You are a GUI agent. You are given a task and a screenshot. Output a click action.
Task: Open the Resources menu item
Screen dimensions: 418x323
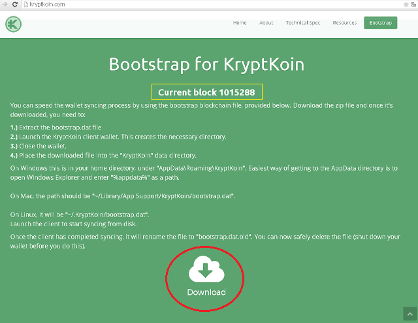point(345,23)
